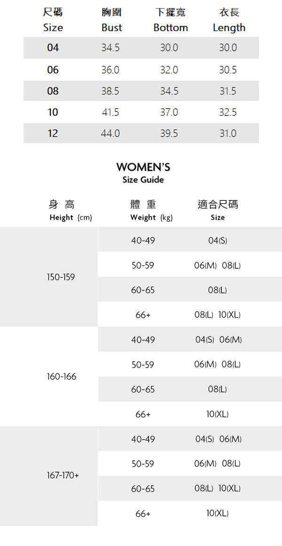
Task: Click the WOMEN'S heading
Action: [143, 167]
